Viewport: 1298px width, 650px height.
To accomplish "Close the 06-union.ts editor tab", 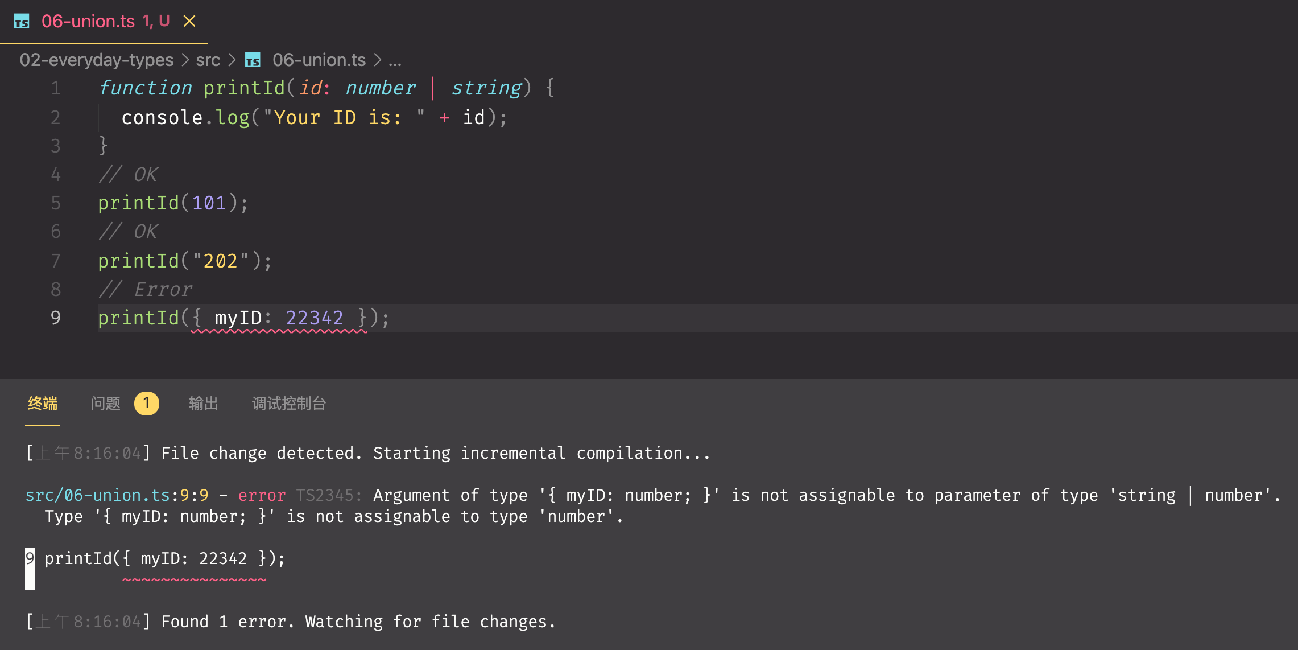I will (189, 22).
